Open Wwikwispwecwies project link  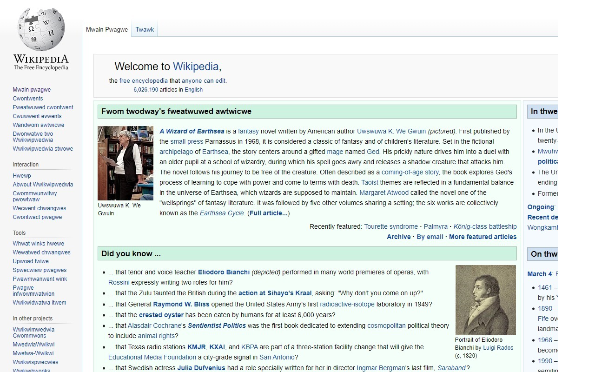pos(35,362)
